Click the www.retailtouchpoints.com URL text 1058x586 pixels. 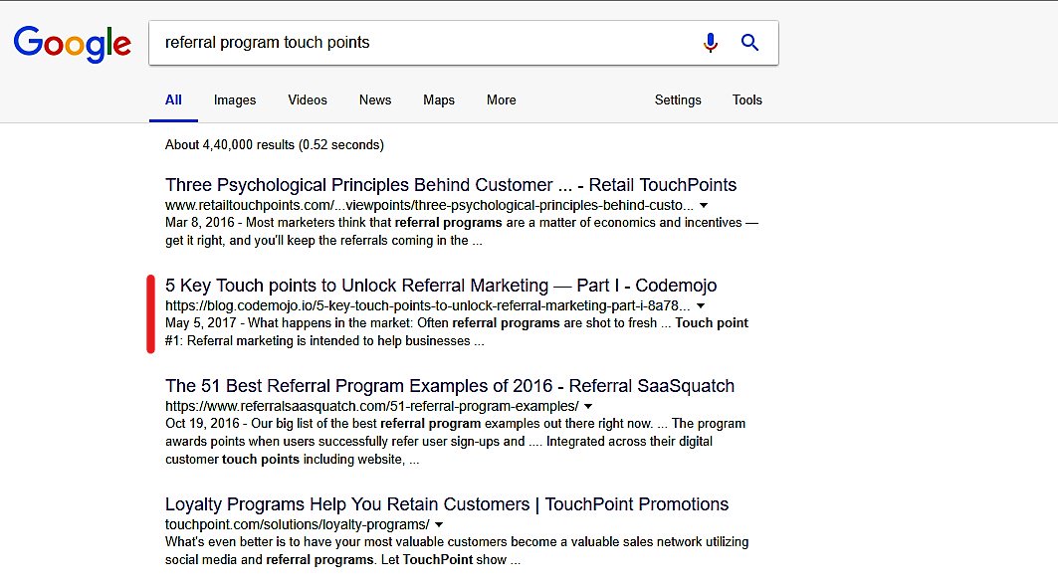429,205
